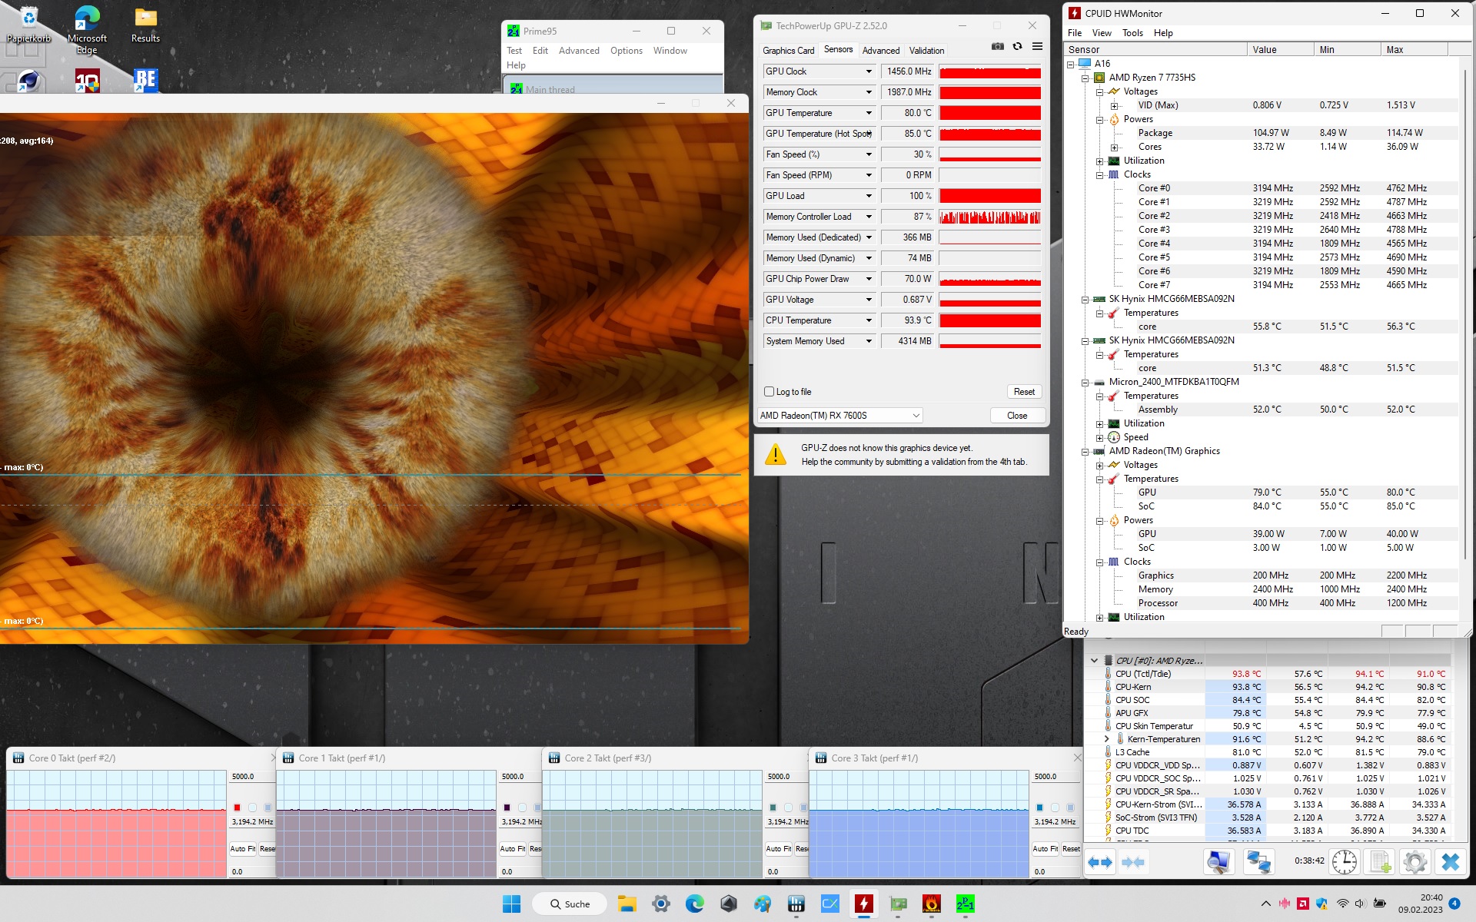Click the GPU-Z screenshot camera icon
This screenshot has height=922, width=1476.
tap(997, 47)
